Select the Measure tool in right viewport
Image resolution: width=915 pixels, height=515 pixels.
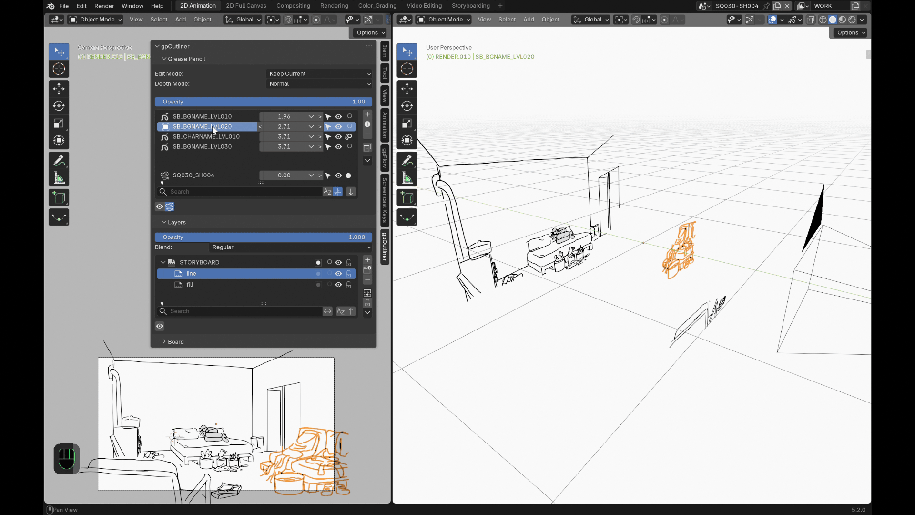(407, 178)
